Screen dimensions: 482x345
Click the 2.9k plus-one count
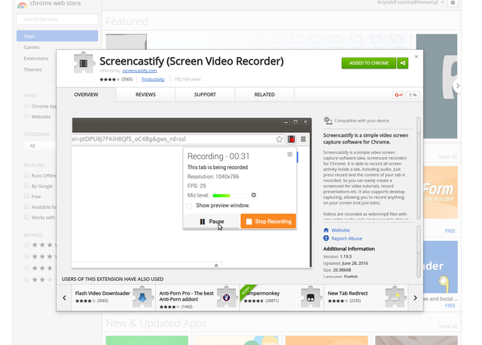point(413,95)
